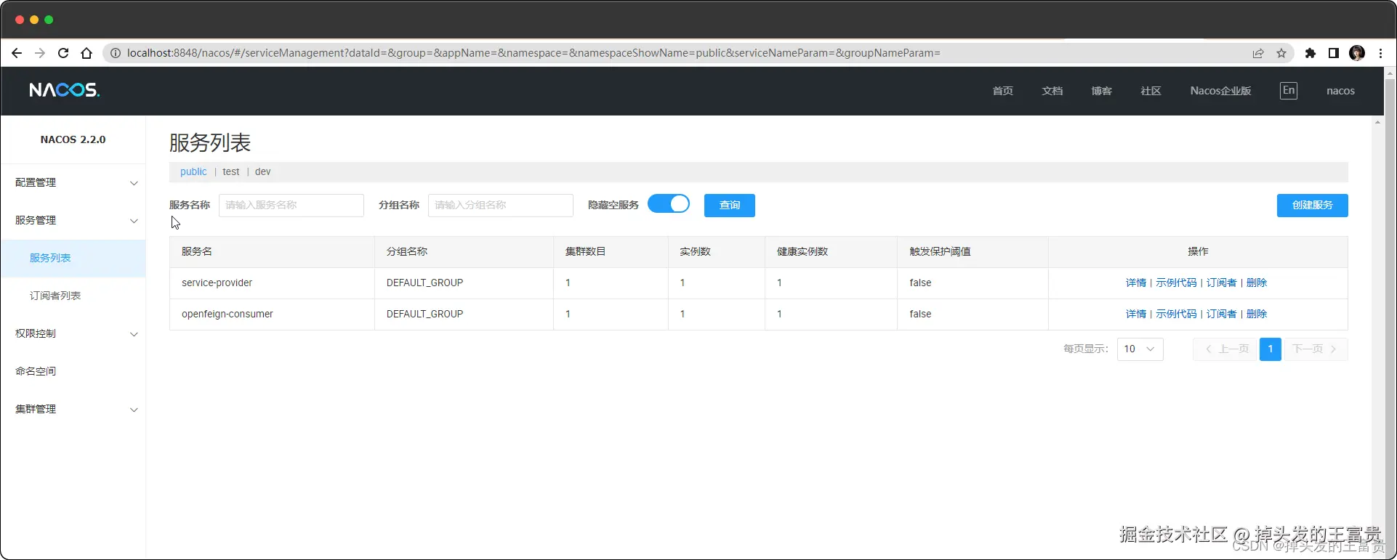Open 订阅者 for service-provider
This screenshot has height=560, width=1397.
pyautogui.click(x=1221, y=283)
